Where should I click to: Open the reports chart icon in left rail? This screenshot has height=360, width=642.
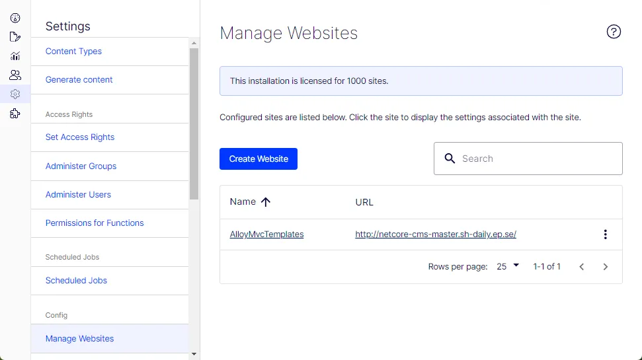tap(15, 55)
